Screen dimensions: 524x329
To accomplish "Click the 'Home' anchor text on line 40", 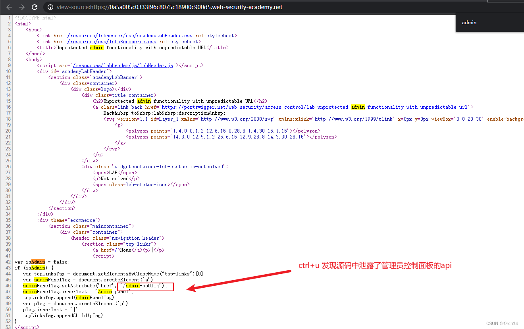I will [x=127, y=250].
